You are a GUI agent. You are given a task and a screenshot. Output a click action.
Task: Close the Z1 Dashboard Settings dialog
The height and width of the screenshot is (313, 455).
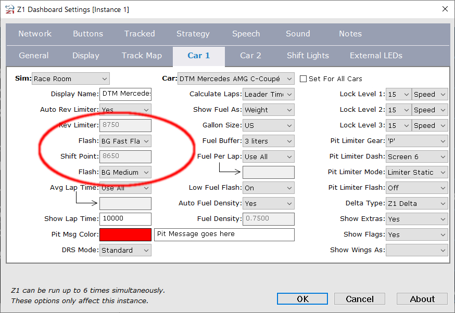pos(445,9)
